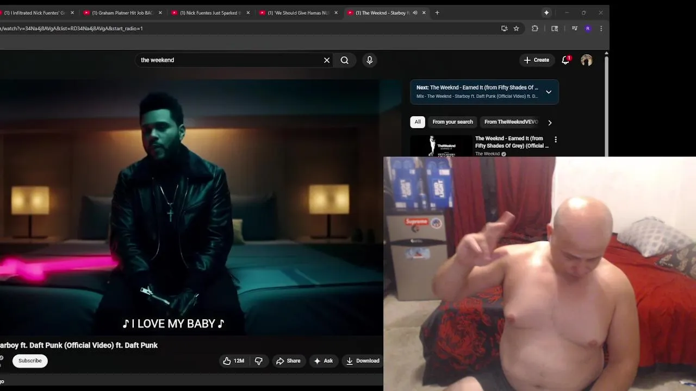Subscribe to the channel
Viewport: 696px width, 391px height.
[x=30, y=361]
